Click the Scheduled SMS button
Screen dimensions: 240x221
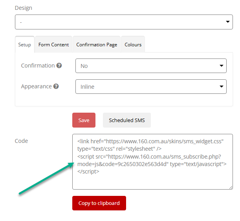(x=127, y=120)
